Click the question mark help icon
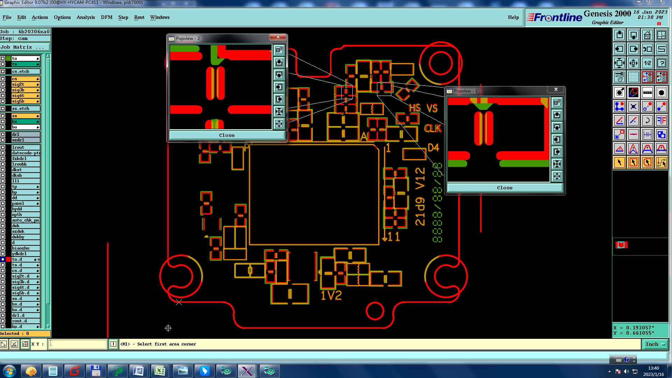The height and width of the screenshot is (378, 672). tap(661, 63)
